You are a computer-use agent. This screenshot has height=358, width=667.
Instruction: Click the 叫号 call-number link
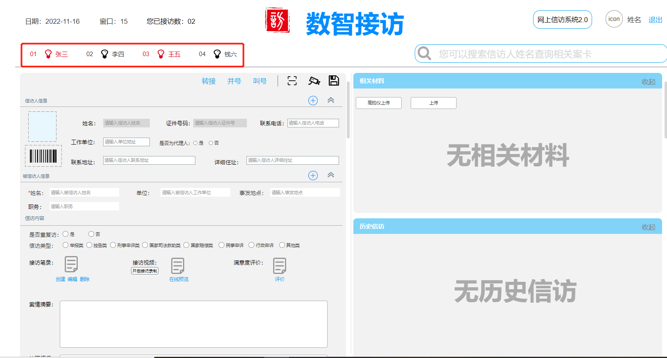[260, 81]
